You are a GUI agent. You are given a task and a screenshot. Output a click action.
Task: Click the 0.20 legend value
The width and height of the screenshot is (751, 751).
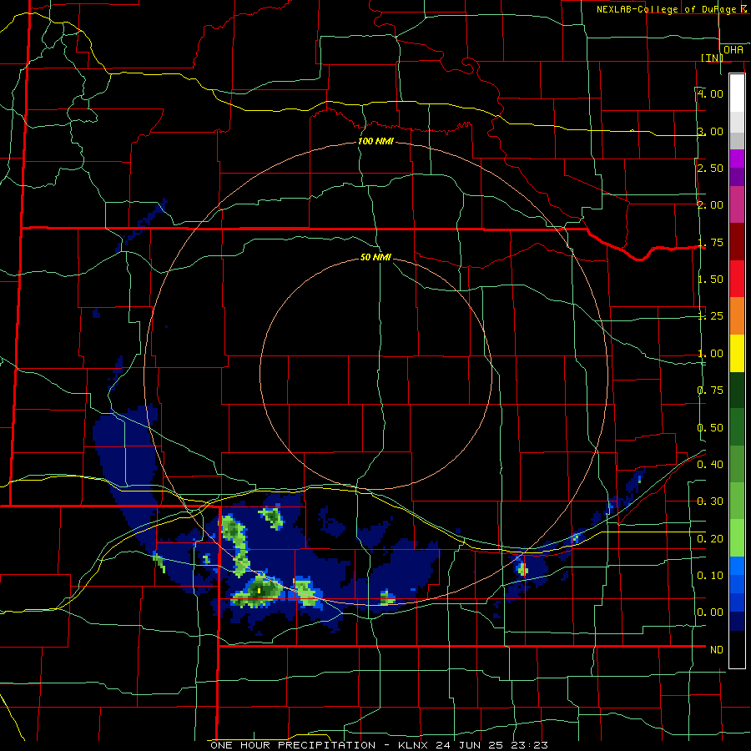710,539
